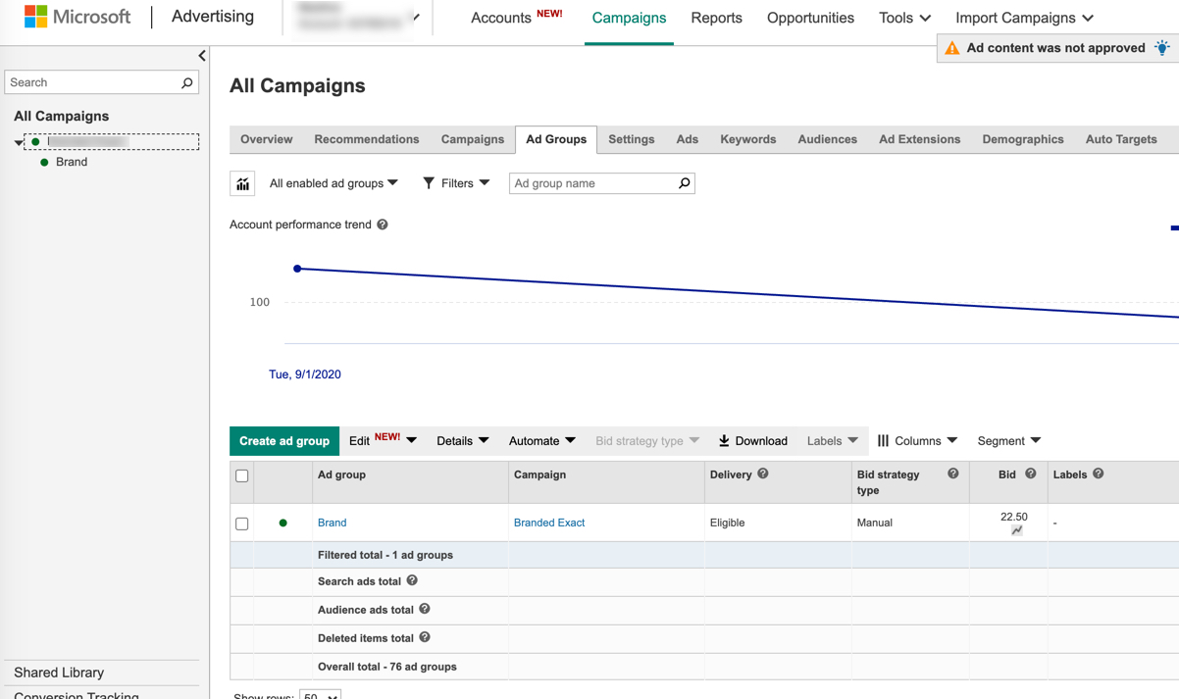This screenshot has height=699, width=1179.
Task: Collapse the campaign tree arrow in sidebar
Action: 19,143
